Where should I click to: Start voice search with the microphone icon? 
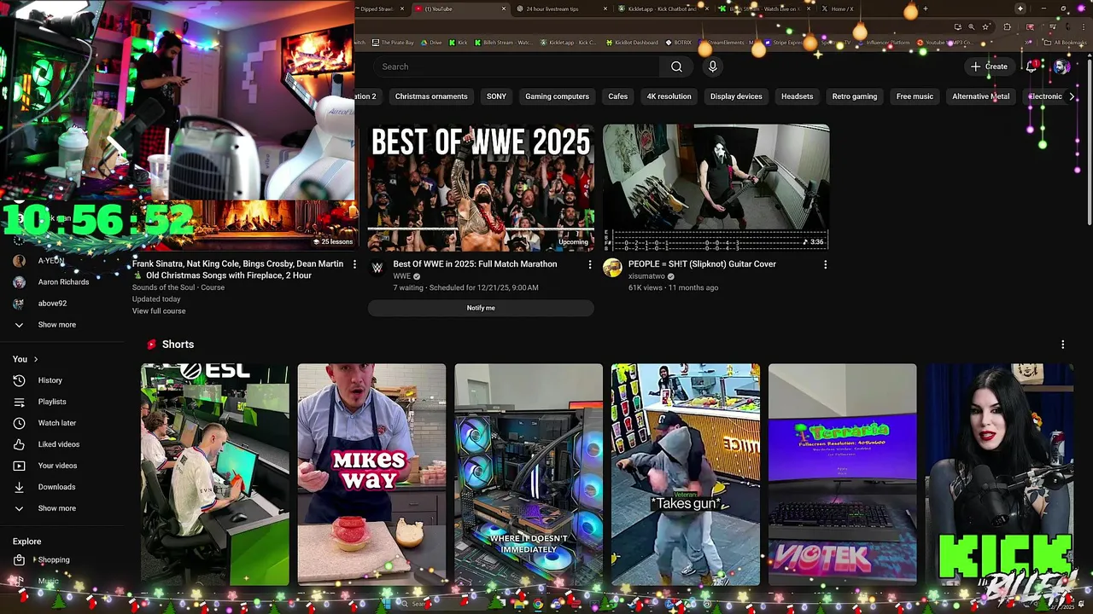point(712,67)
